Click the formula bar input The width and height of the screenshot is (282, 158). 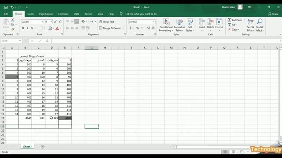click(x=165, y=41)
